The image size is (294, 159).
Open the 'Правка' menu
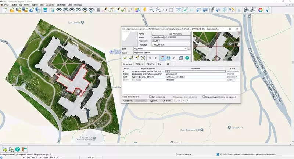pyautogui.click(x=14, y=5)
